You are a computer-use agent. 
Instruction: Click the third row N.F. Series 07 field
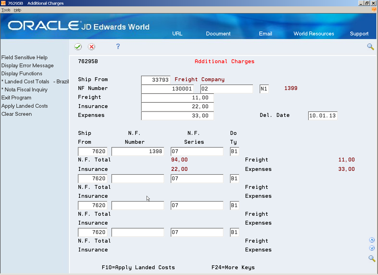tap(197, 205)
